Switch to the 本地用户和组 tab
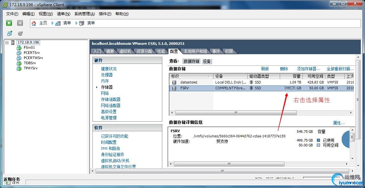 tap(195, 51)
